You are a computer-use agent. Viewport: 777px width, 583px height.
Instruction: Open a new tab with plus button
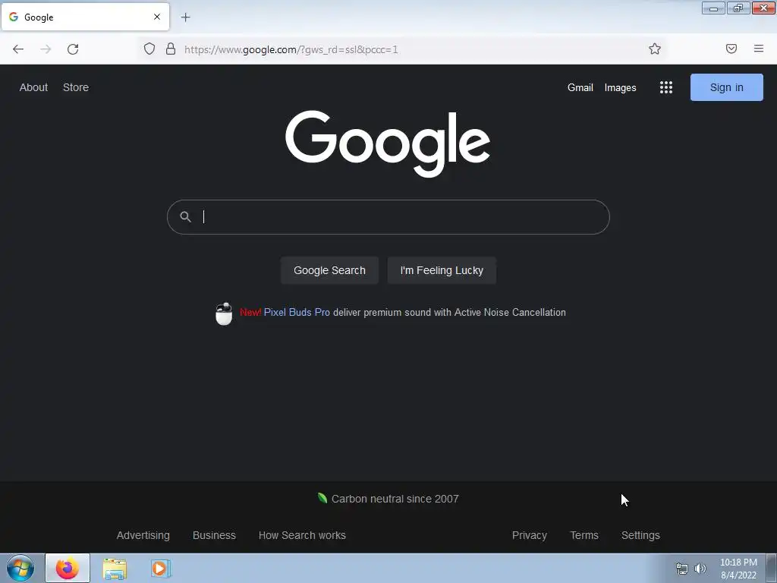185,17
